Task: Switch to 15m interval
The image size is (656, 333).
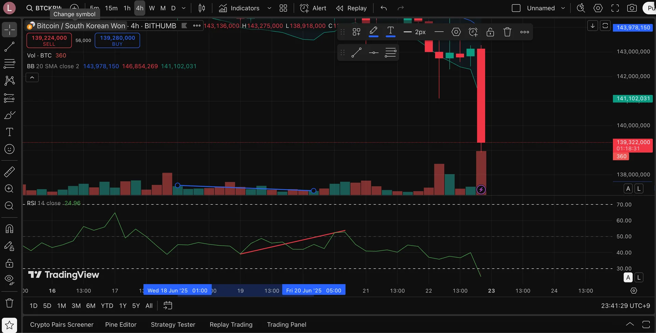Action: click(111, 8)
